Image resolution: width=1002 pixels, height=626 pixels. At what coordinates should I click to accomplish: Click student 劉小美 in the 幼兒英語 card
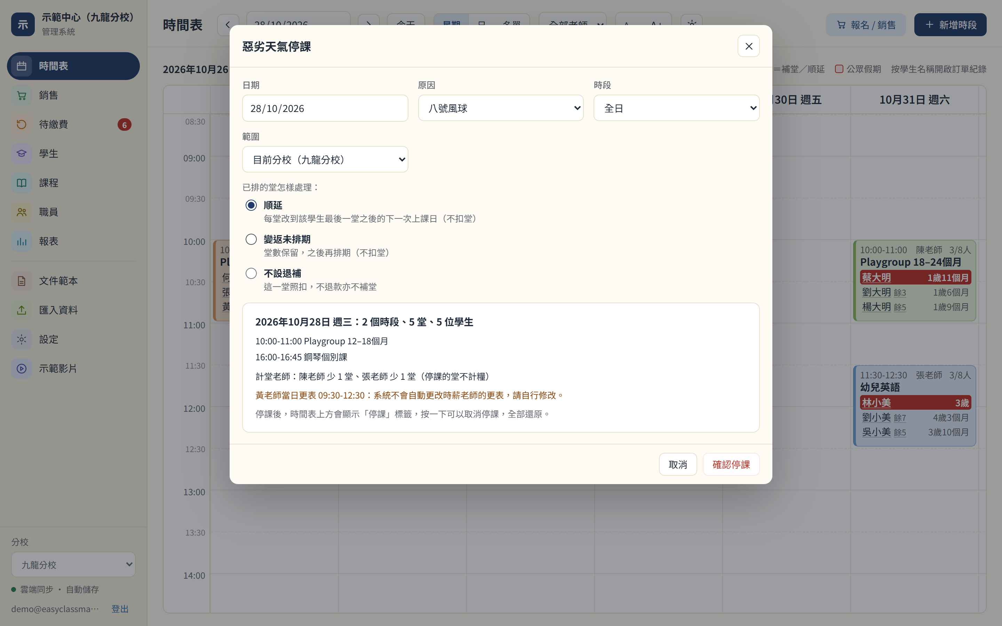coord(876,417)
